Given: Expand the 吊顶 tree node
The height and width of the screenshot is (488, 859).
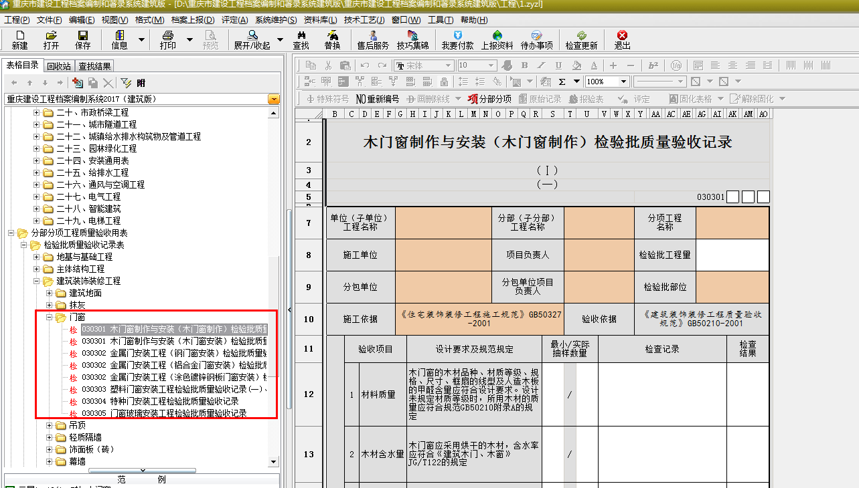Looking at the screenshot, I should pos(50,425).
